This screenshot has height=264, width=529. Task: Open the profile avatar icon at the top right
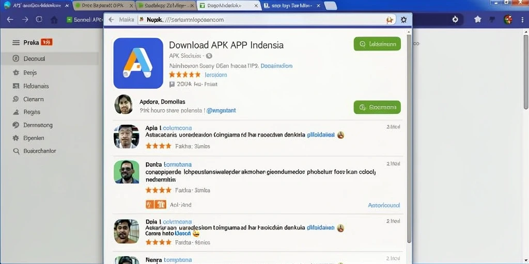pos(508,20)
